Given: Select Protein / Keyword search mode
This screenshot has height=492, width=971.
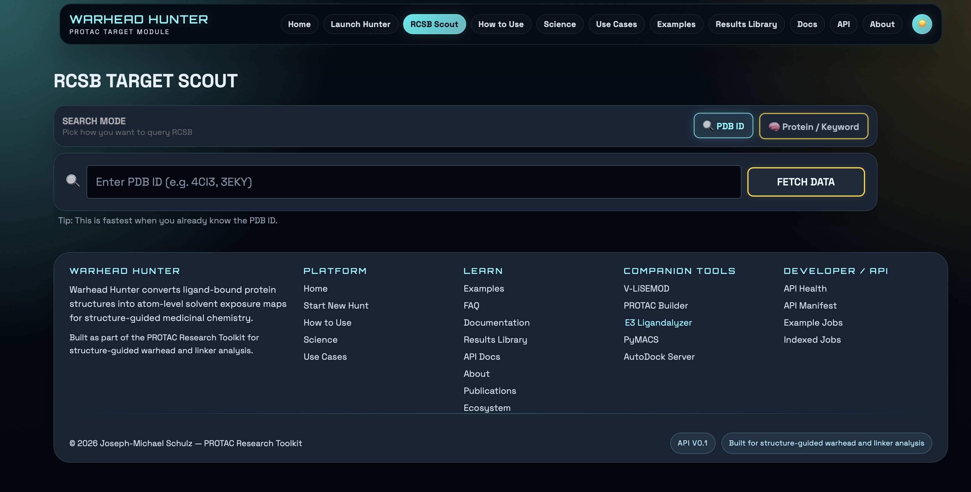Looking at the screenshot, I should (814, 126).
